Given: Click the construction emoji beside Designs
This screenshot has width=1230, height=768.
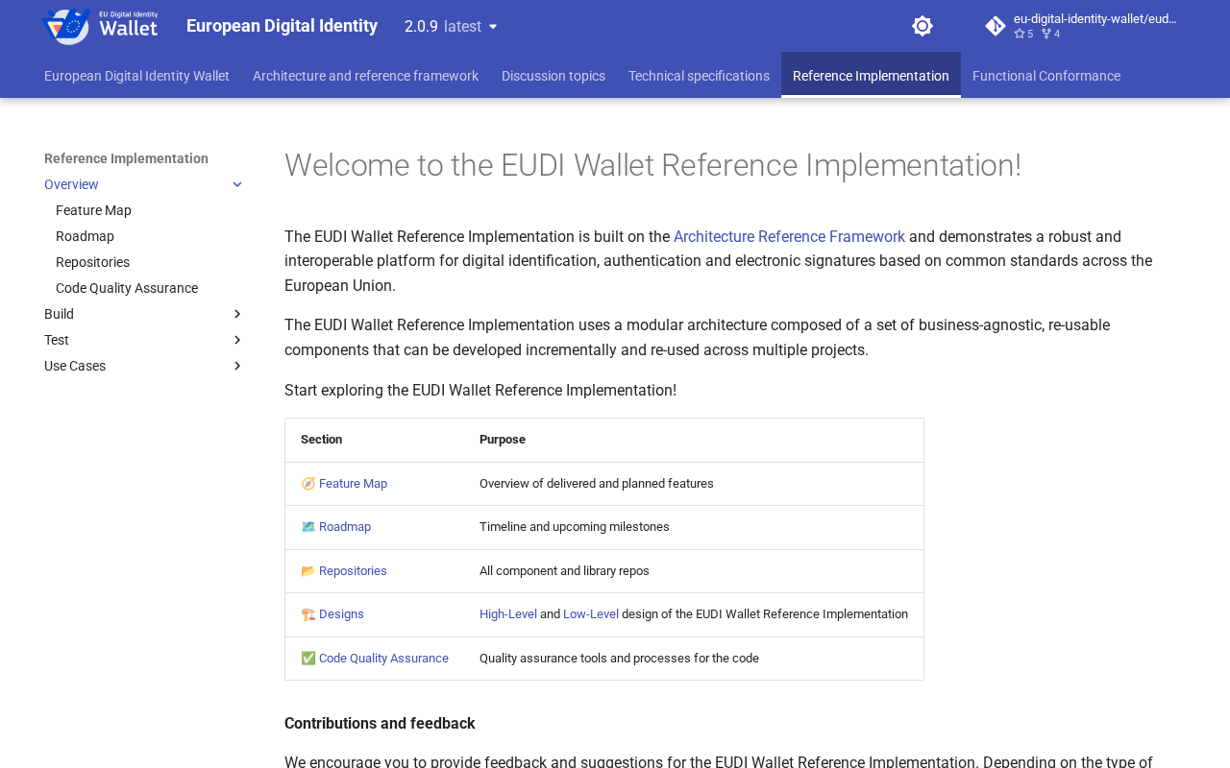Looking at the screenshot, I should click(x=307, y=614).
